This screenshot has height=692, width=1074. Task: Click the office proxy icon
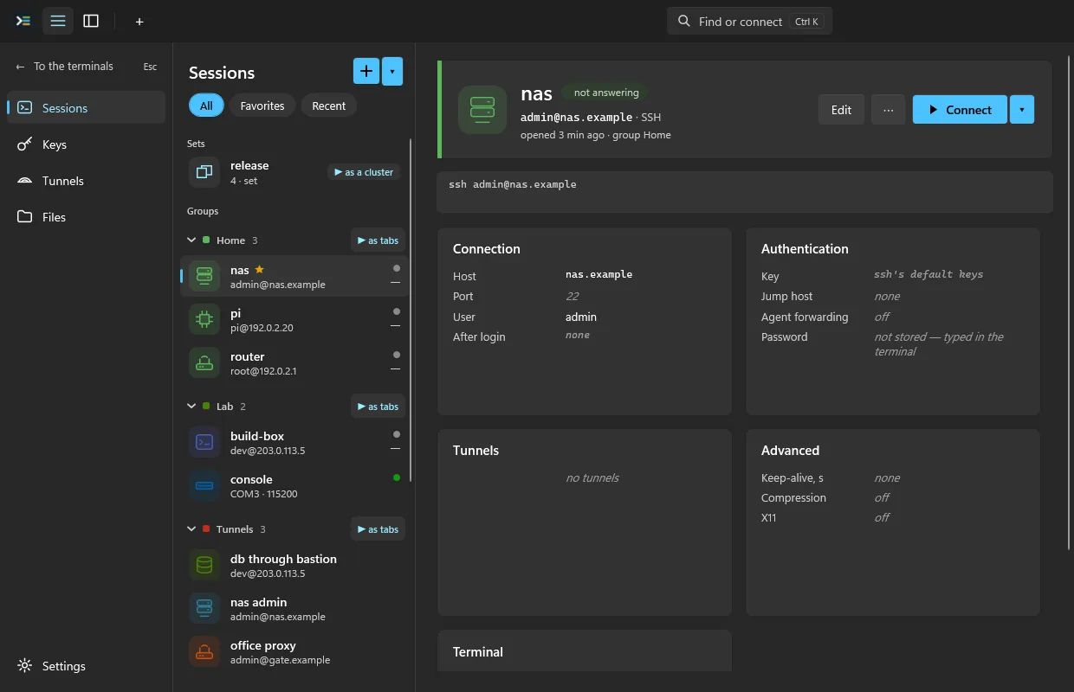tap(204, 651)
